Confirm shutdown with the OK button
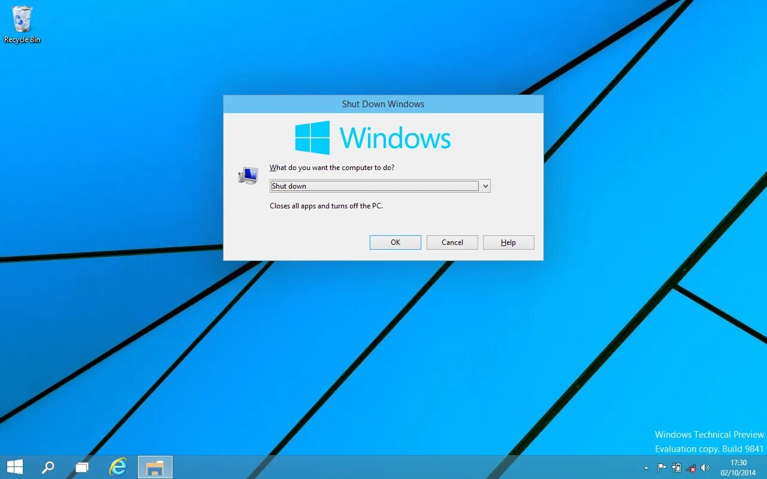The width and height of the screenshot is (767, 479). point(395,242)
